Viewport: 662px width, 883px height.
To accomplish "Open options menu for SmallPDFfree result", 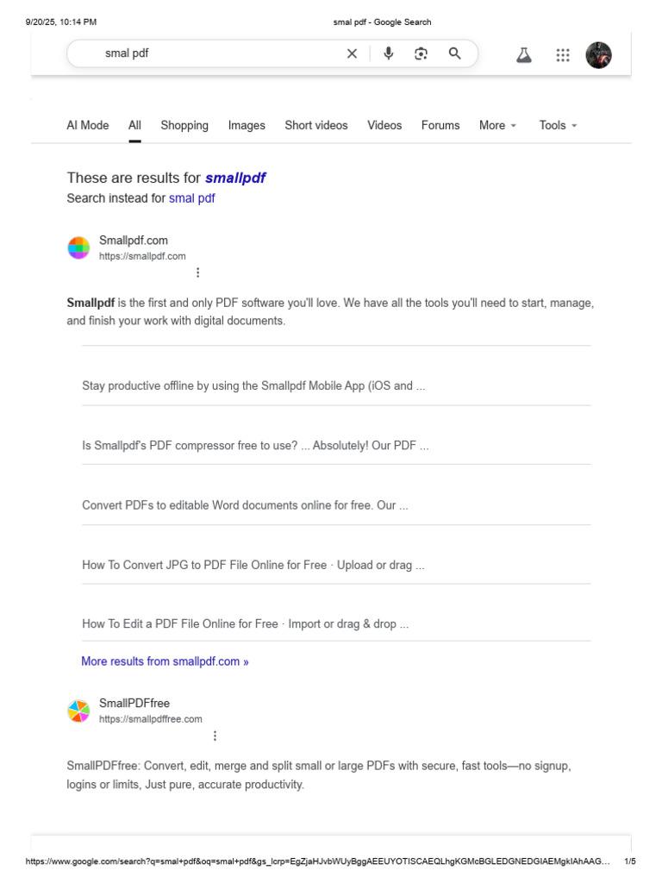I will click(215, 736).
